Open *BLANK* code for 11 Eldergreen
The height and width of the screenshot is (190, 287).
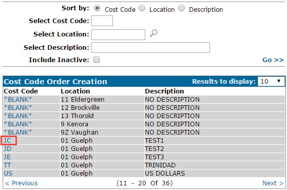18,100
